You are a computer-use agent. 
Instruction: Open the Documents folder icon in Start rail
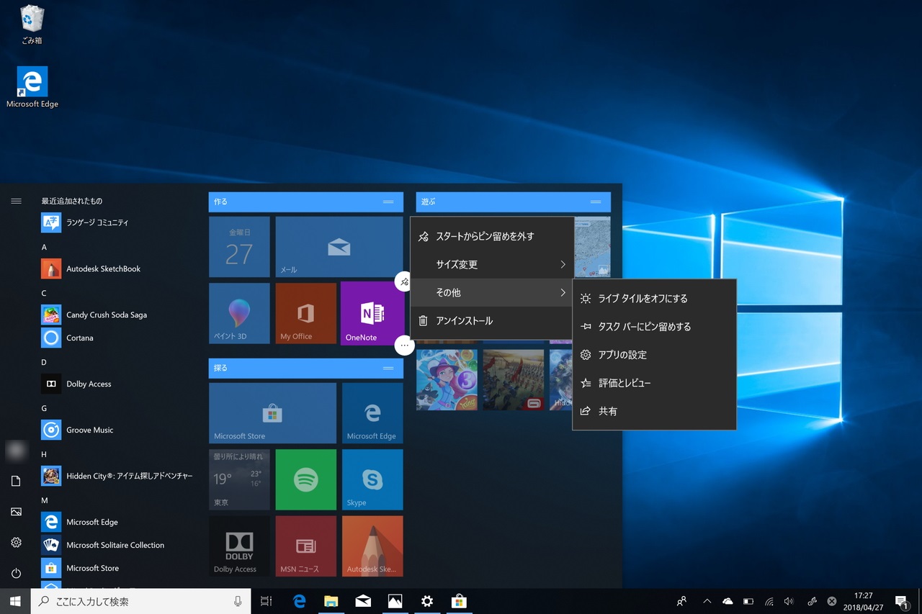16,481
